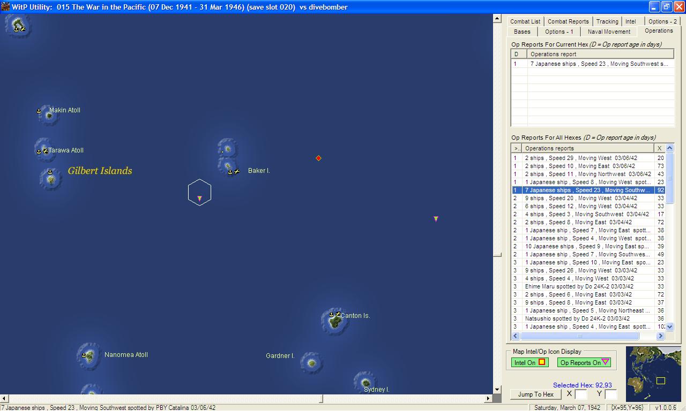686x411 pixels.
Task: Select the '2 ships , Speed 29 , Moving West' report
Action: click(x=588, y=158)
